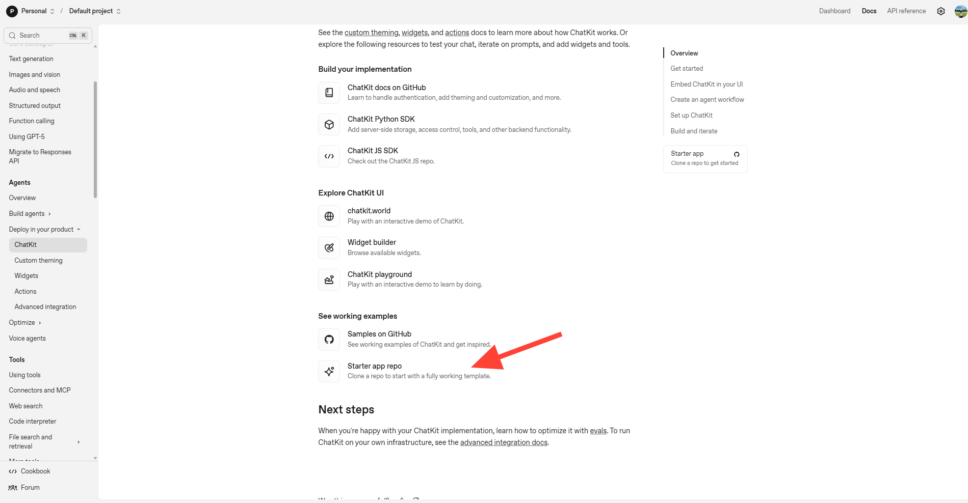Click the chatkit.world globe icon

tap(329, 216)
